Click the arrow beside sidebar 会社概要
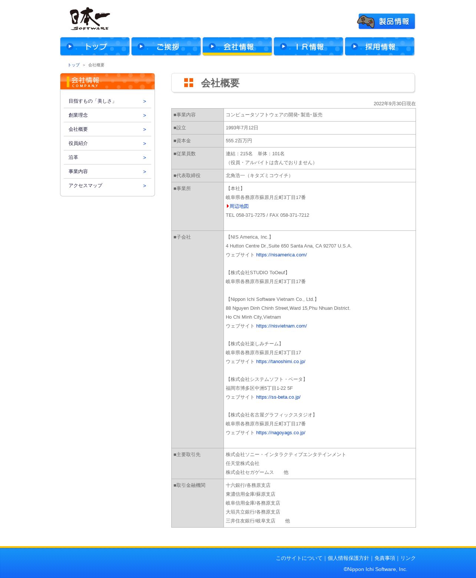 145,129
